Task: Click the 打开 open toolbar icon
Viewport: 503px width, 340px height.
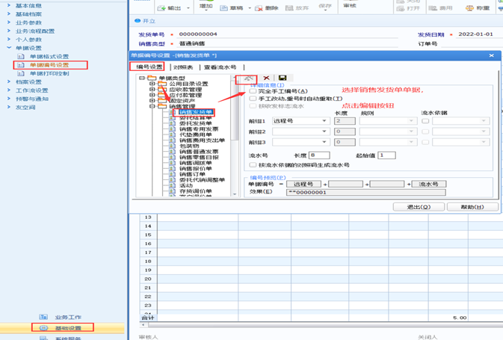Action: tap(401, 8)
